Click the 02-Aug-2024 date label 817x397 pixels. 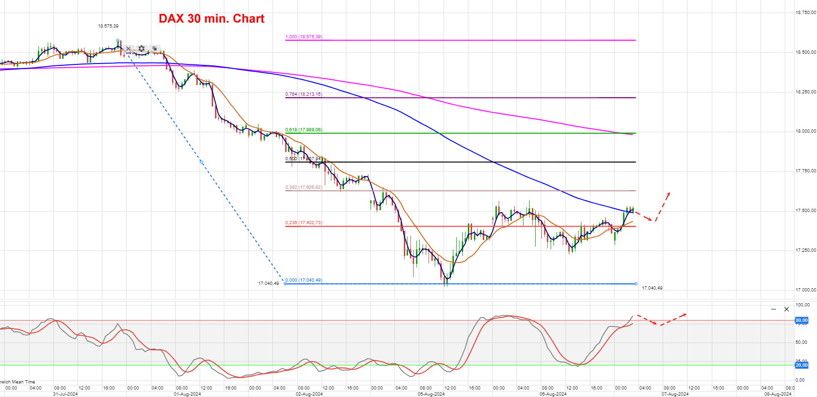coord(309,394)
